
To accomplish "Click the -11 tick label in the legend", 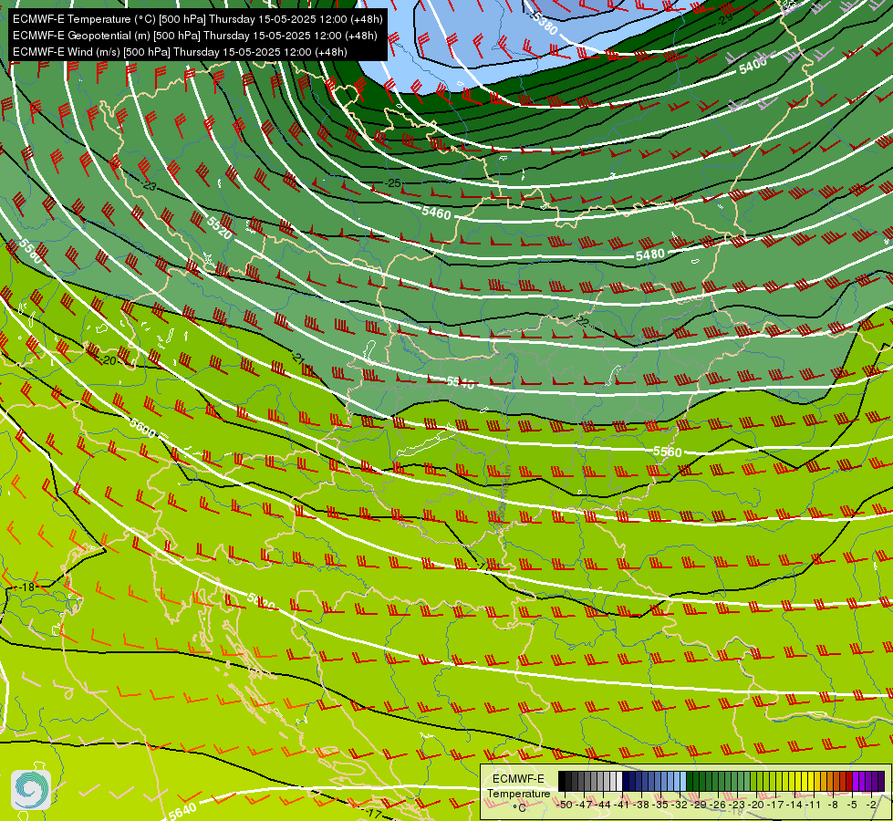I will (x=814, y=805).
